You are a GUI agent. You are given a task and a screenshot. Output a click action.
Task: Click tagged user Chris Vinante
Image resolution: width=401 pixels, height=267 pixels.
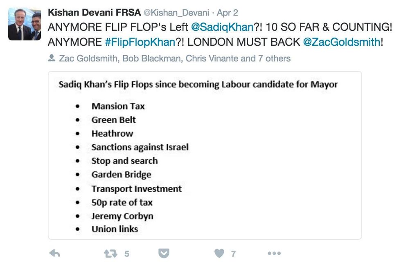[212, 58]
